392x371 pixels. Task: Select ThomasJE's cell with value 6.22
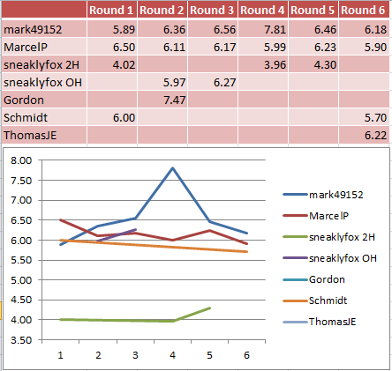(x=365, y=135)
